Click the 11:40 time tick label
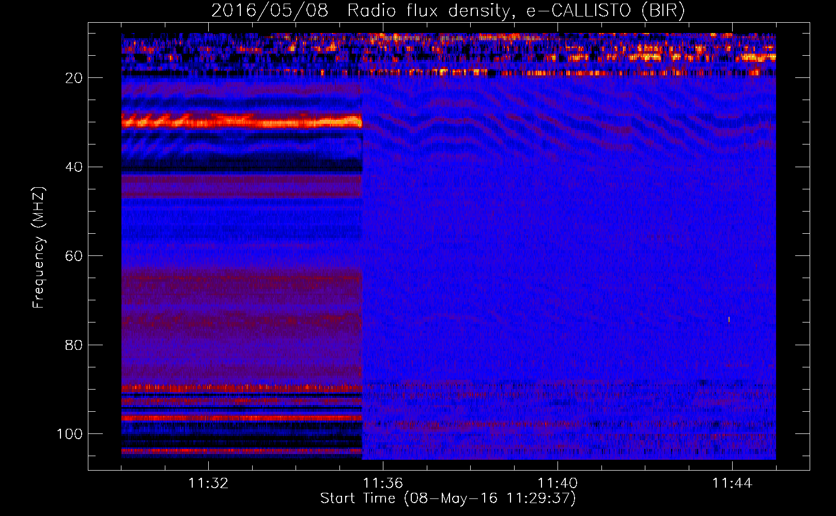The height and width of the screenshot is (516, 836). (558, 483)
